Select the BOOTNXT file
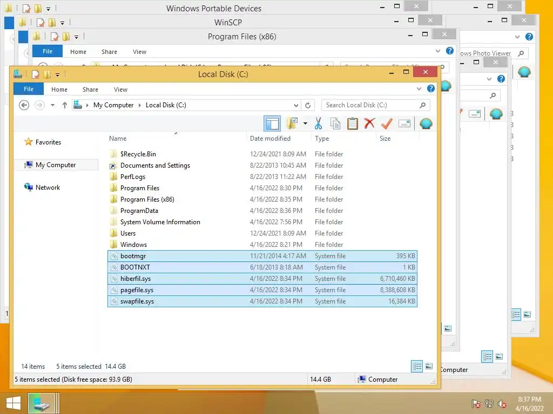553x414 pixels. coord(262,267)
